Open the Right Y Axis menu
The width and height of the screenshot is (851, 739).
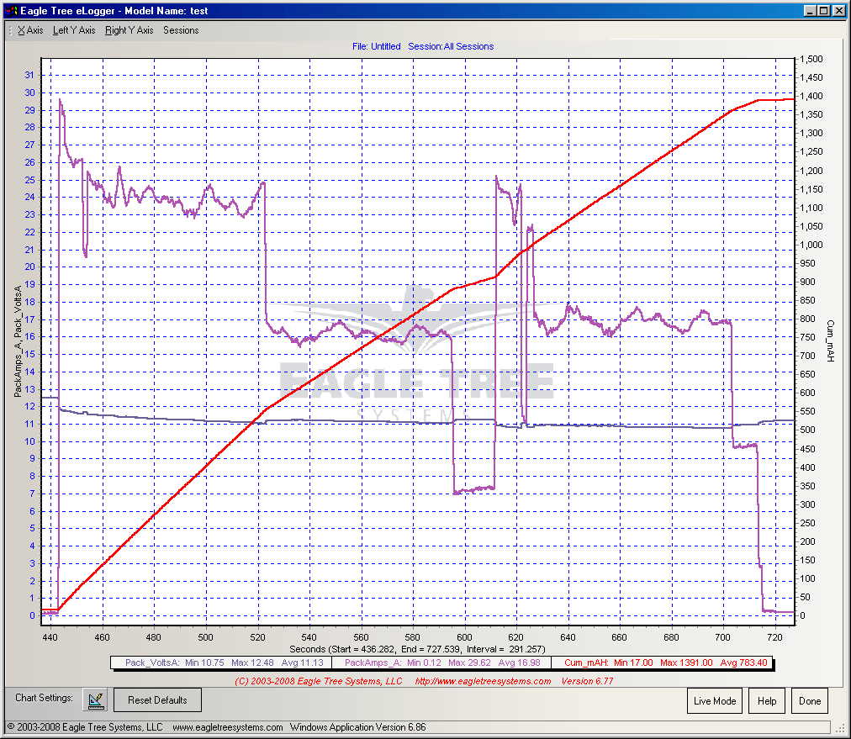click(x=129, y=30)
